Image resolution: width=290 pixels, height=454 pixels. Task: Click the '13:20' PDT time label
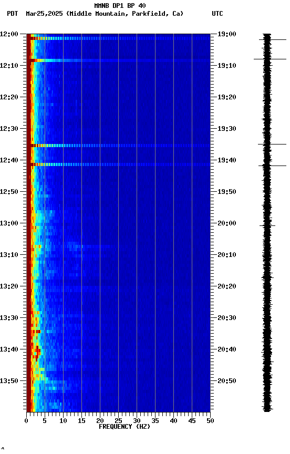(9, 286)
